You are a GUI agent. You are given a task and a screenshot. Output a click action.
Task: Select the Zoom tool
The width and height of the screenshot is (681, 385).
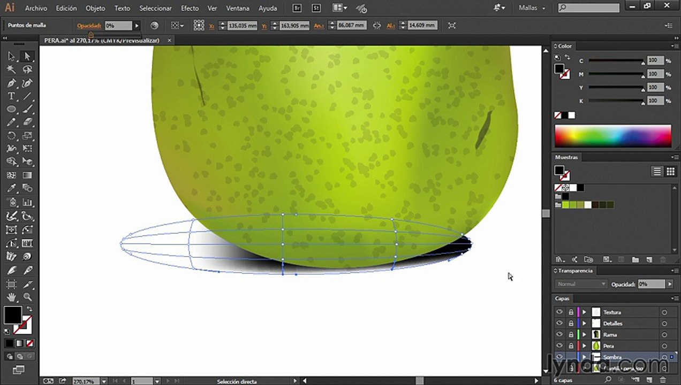(x=27, y=297)
